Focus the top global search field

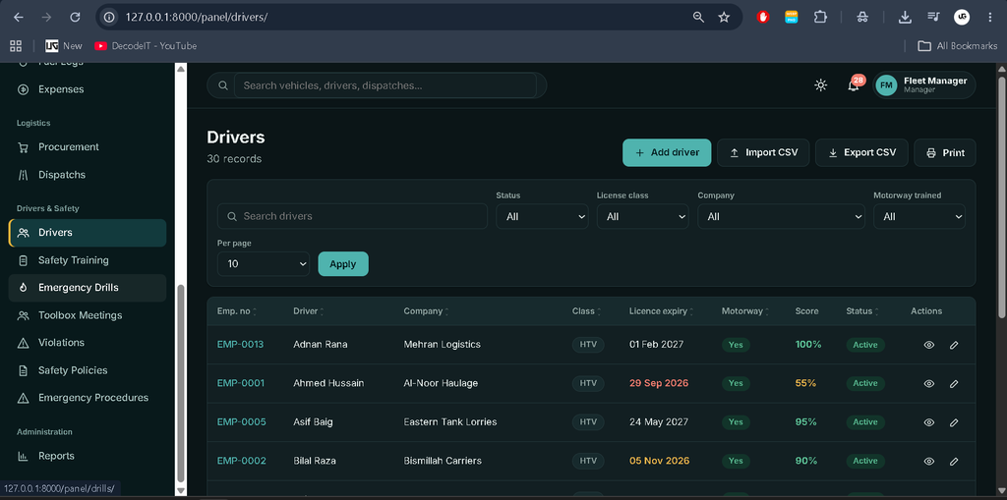385,85
